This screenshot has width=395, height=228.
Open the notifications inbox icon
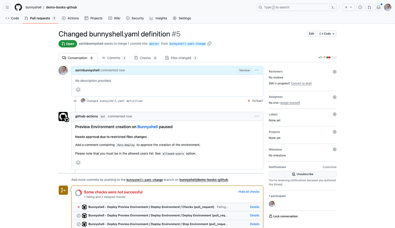point(379,7)
